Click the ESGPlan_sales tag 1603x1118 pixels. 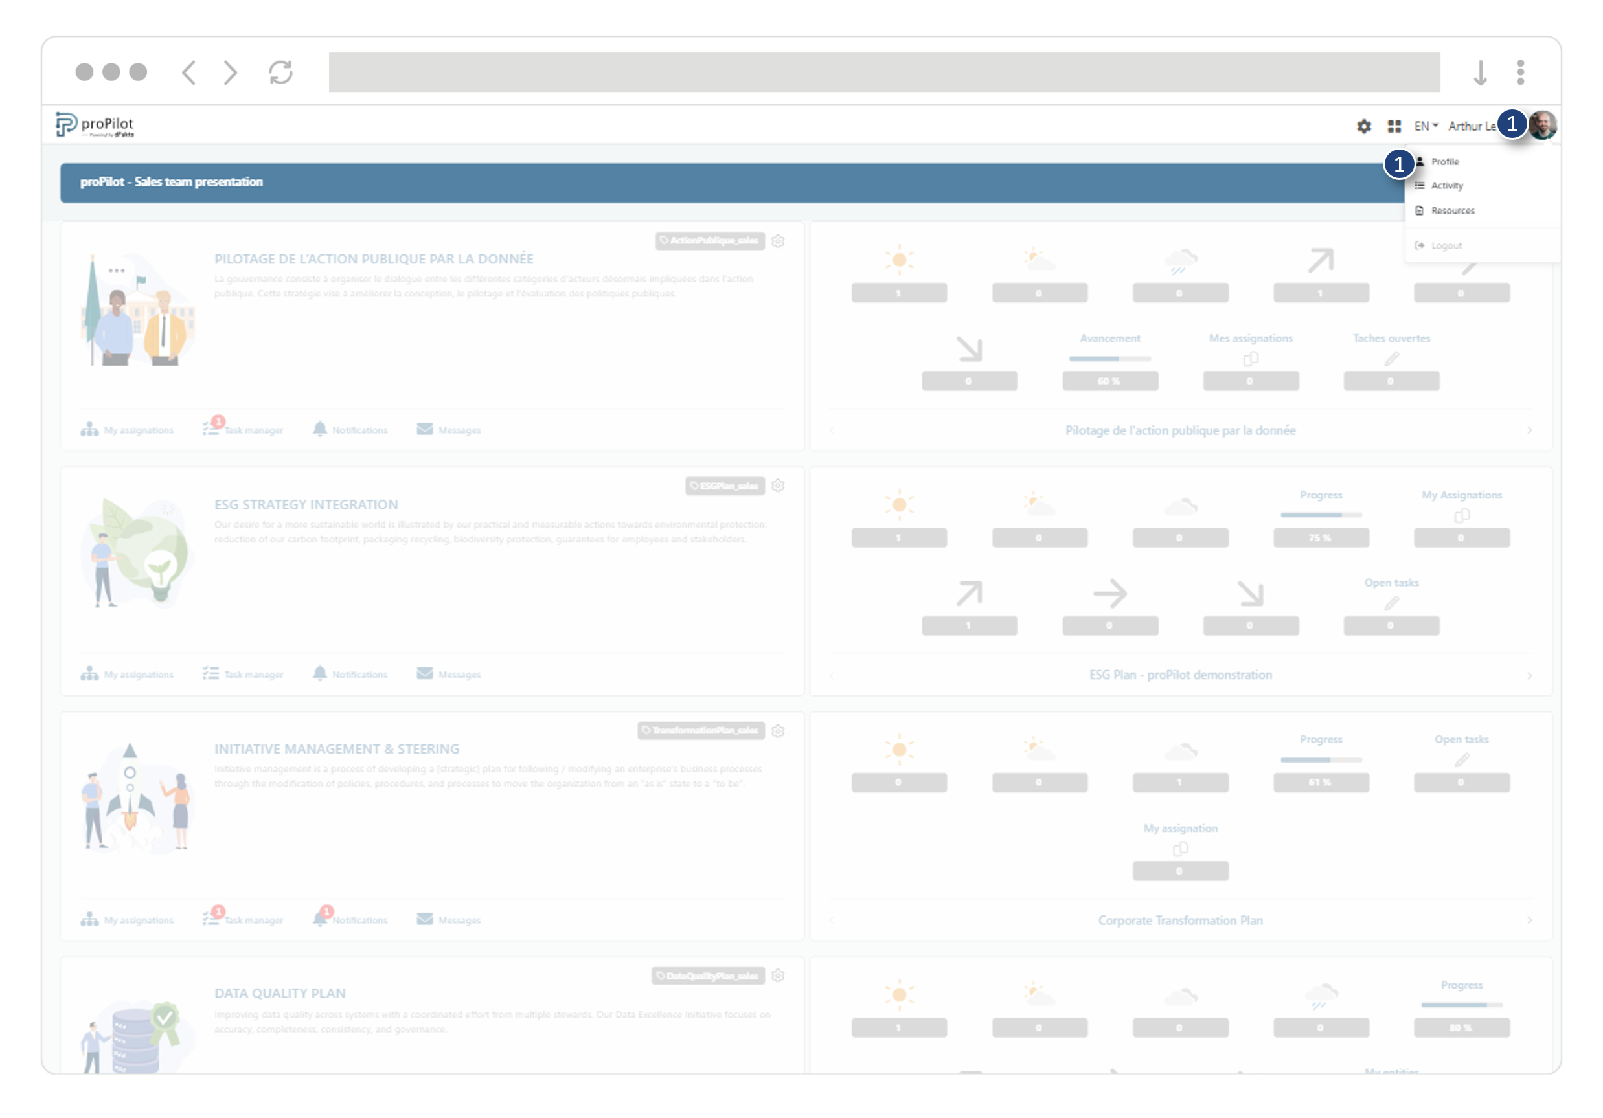[725, 486]
